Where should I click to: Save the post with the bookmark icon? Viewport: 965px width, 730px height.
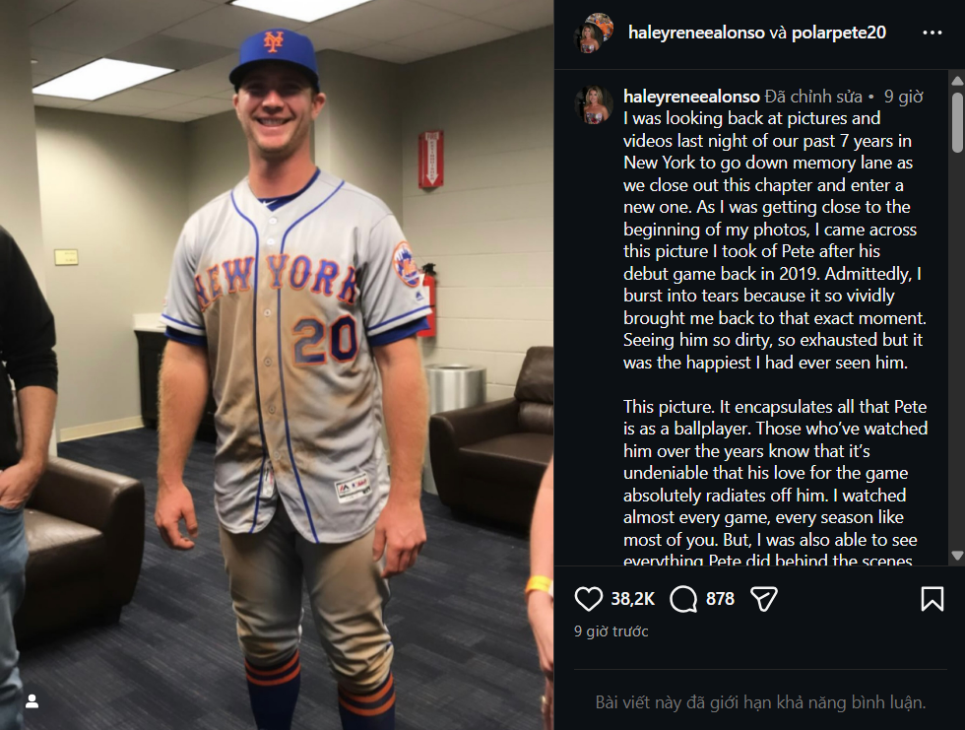tap(932, 598)
